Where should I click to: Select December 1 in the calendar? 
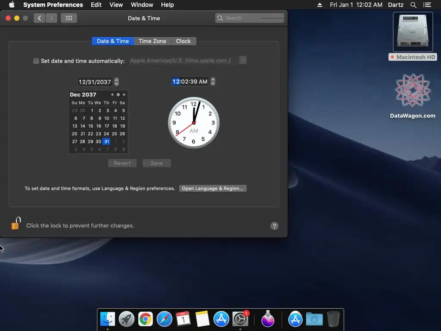pos(92,110)
